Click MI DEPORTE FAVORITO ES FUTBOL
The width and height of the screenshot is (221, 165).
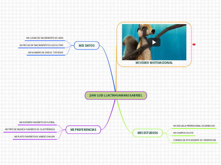tap(37, 122)
